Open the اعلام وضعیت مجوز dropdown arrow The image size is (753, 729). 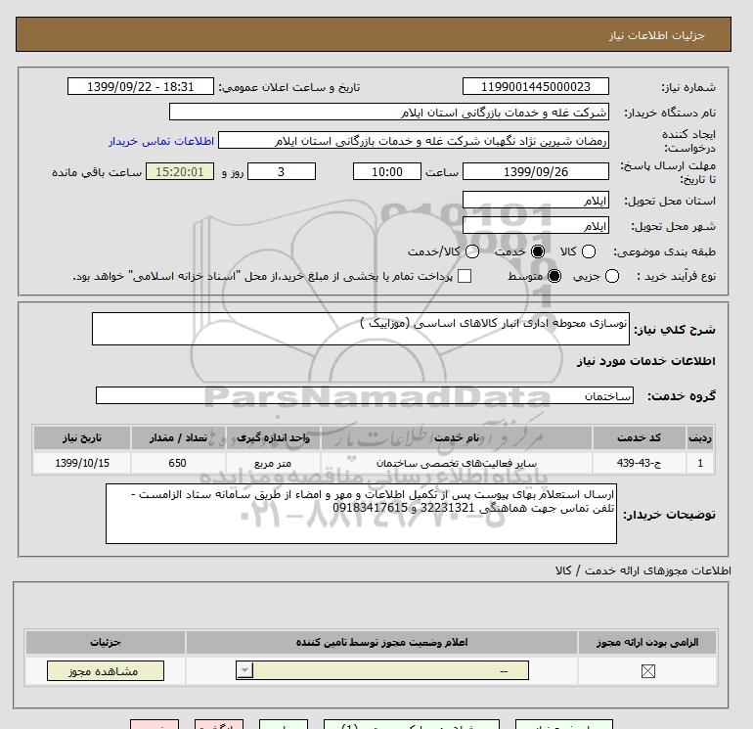pos(244,670)
